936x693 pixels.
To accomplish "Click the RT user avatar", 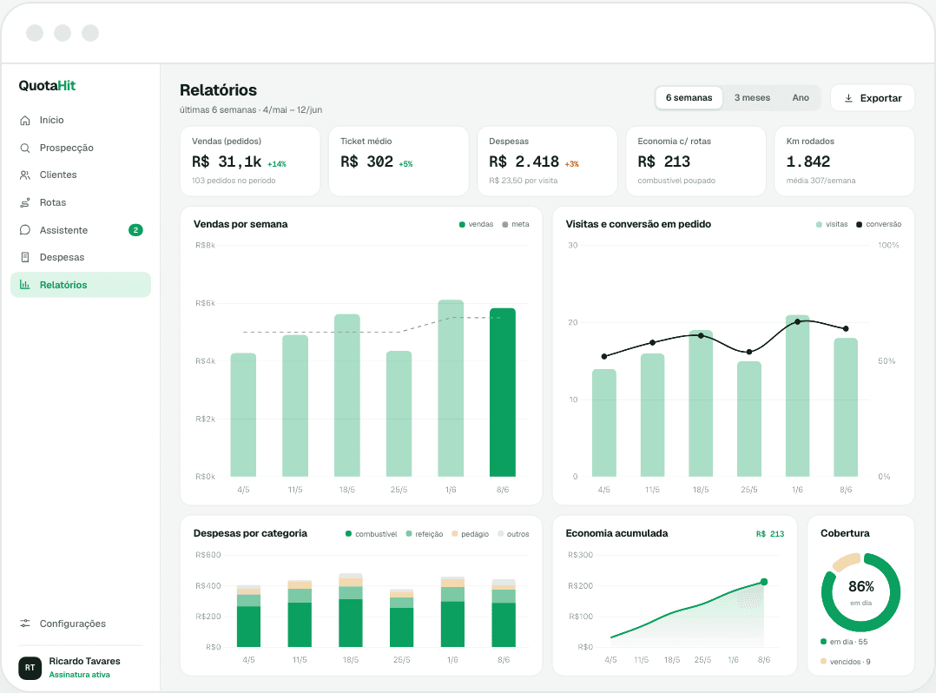I will 30,668.
